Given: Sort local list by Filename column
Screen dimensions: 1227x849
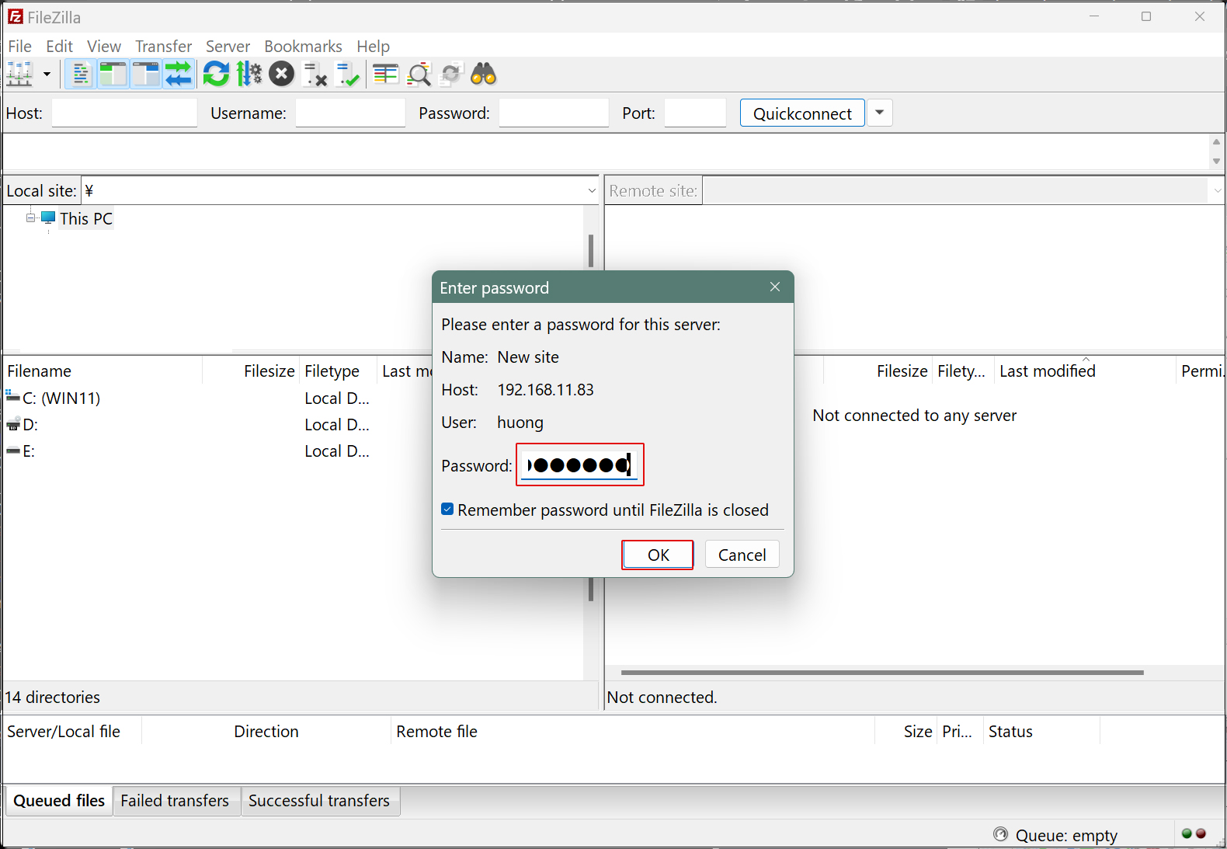Looking at the screenshot, I should click(x=103, y=371).
